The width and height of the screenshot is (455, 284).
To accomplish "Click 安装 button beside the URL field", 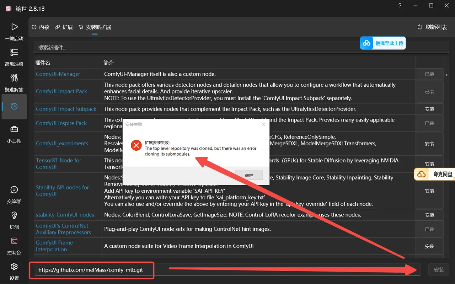I will 438,270.
